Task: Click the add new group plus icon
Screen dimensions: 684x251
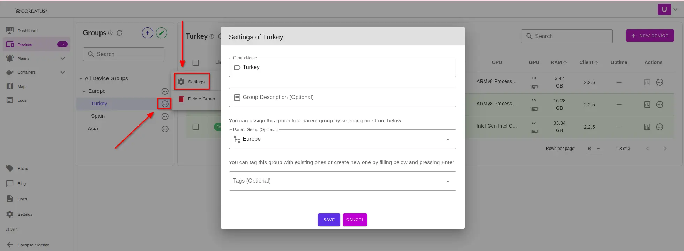Action: (x=148, y=33)
